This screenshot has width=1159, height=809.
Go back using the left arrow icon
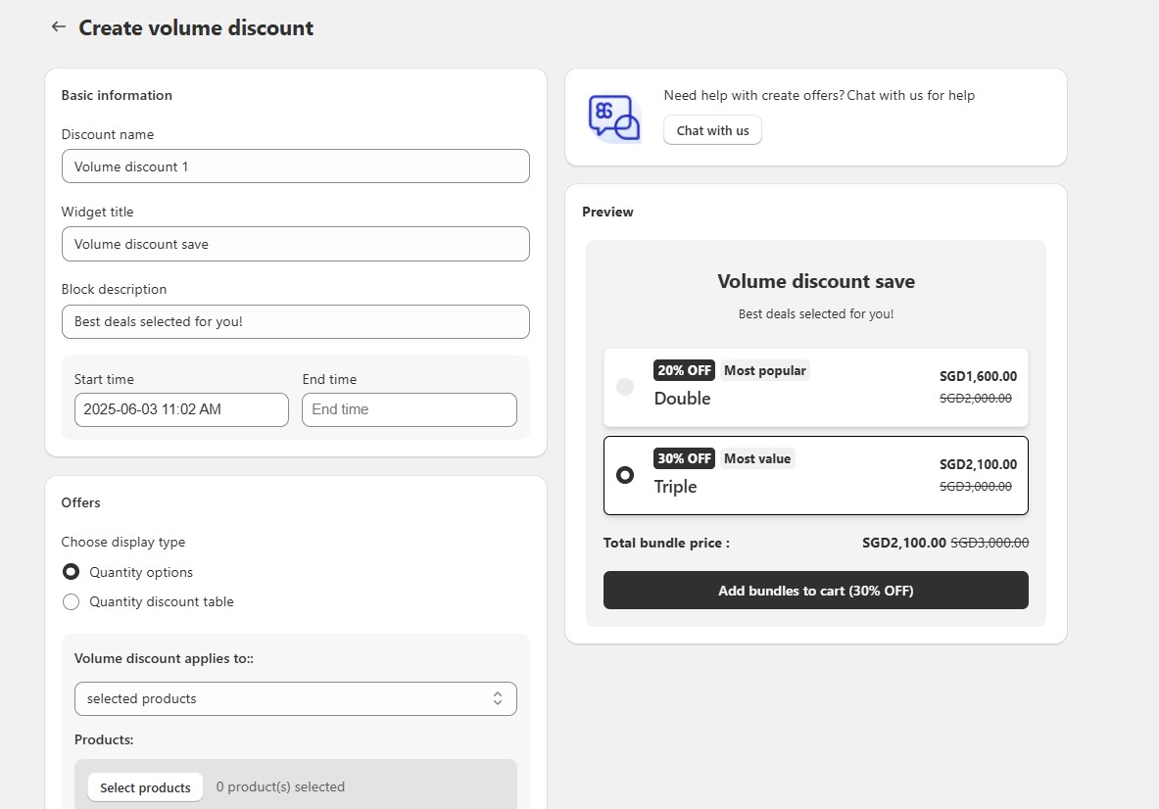click(x=59, y=27)
